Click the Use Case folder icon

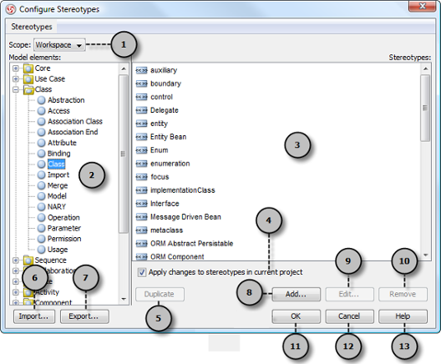tap(28, 79)
